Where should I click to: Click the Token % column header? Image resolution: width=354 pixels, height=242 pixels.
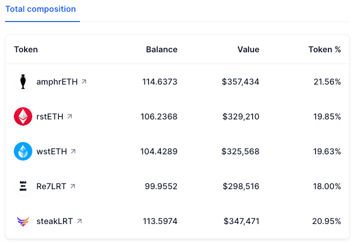click(x=325, y=50)
